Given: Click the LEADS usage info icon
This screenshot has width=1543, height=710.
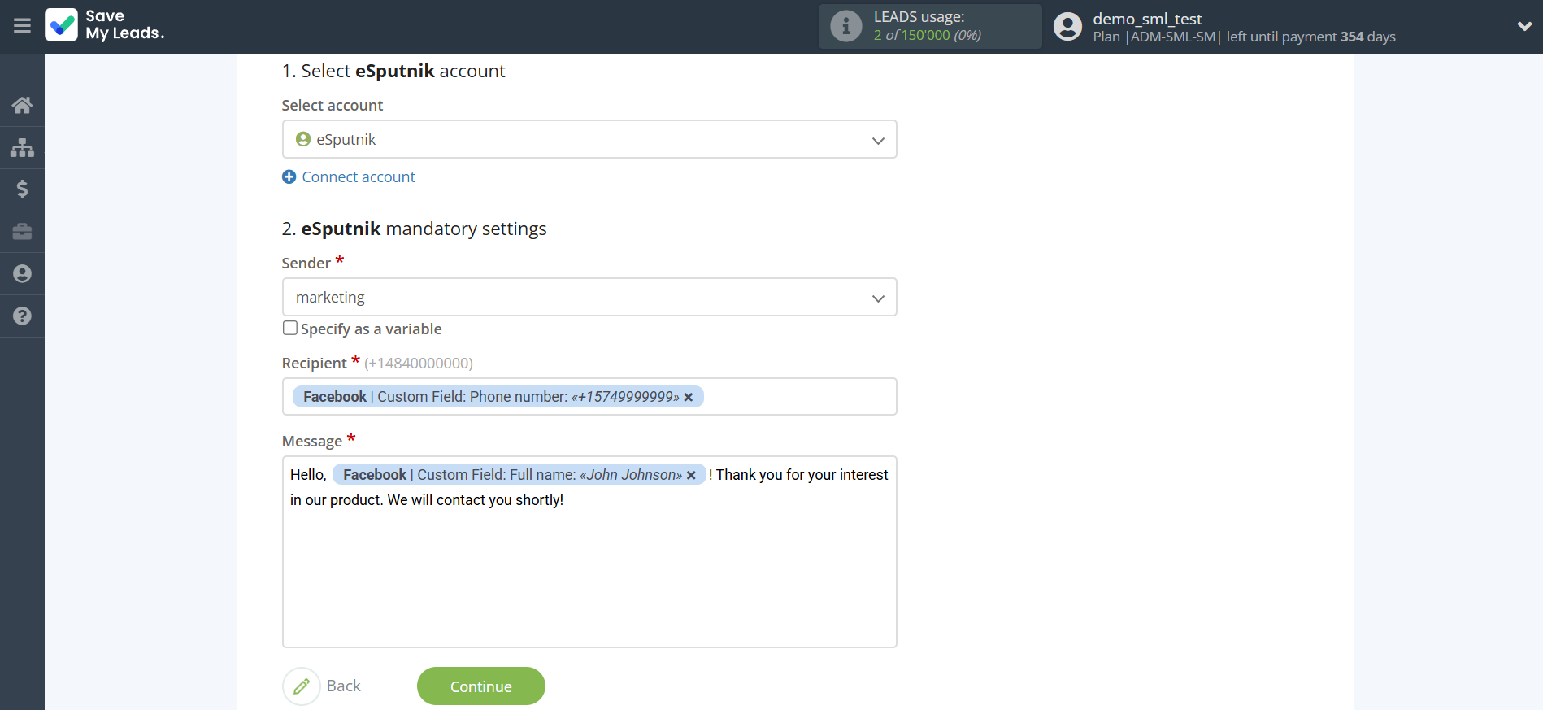Looking at the screenshot, I should tap(845, 26).
